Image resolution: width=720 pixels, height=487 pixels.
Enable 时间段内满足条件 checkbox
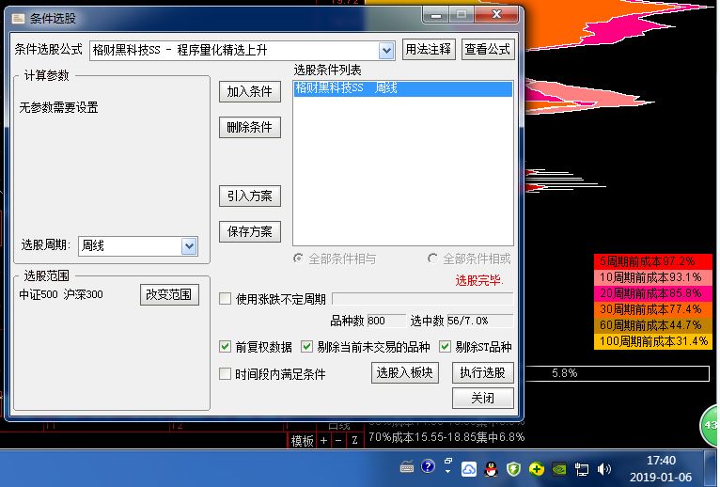225,373
